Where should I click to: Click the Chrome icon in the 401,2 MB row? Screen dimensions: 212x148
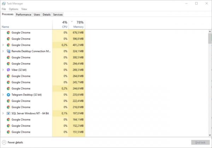[x=8, y=45]
